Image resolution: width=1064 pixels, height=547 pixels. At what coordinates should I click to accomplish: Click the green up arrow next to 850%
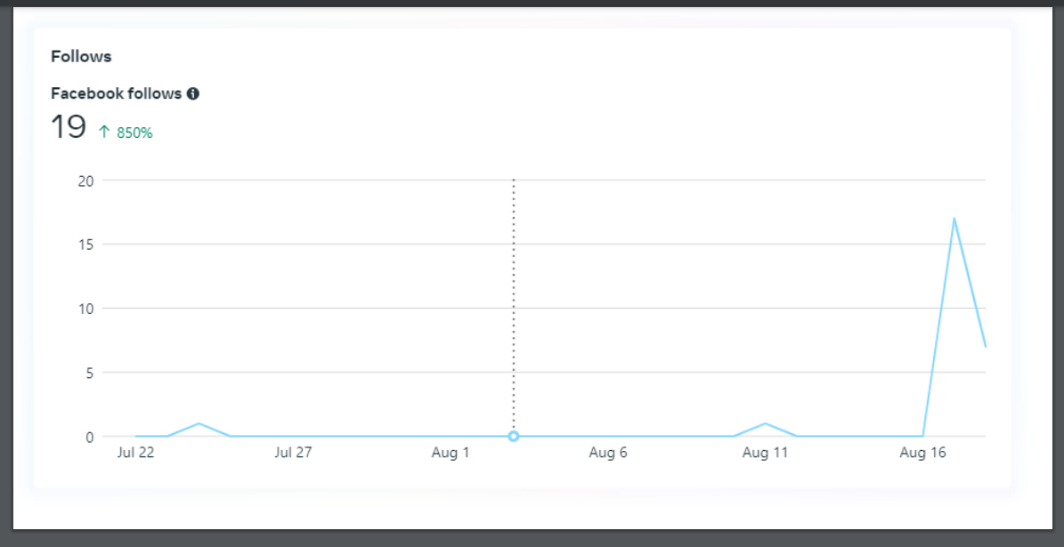point(104,132)
